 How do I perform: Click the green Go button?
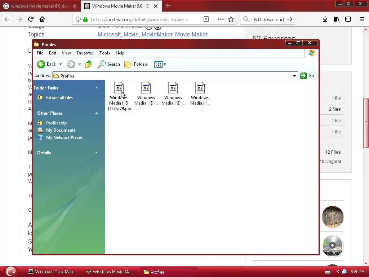click(x=307, y=76)
